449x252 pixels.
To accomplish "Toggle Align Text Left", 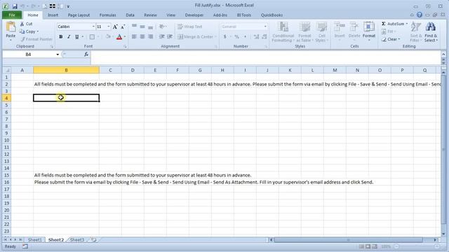I will pos(134,36).
